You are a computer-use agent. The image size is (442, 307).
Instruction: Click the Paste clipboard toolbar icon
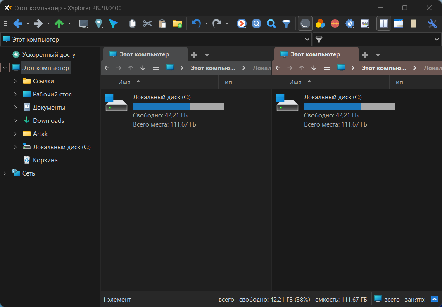click(x=162, y=24)
